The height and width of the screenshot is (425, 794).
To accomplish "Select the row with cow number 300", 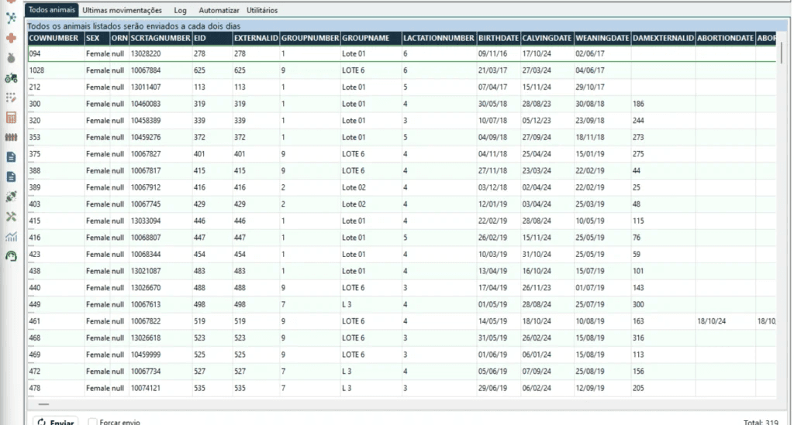I will click(402, 104).
